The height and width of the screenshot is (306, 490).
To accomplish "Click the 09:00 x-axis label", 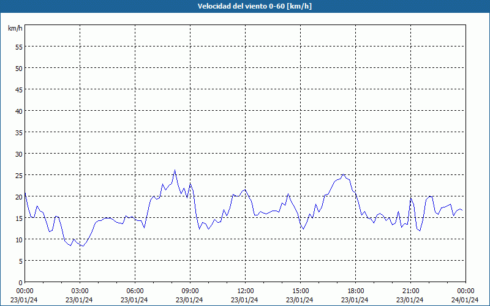I will pyautogui.click(x=190, y=291).
